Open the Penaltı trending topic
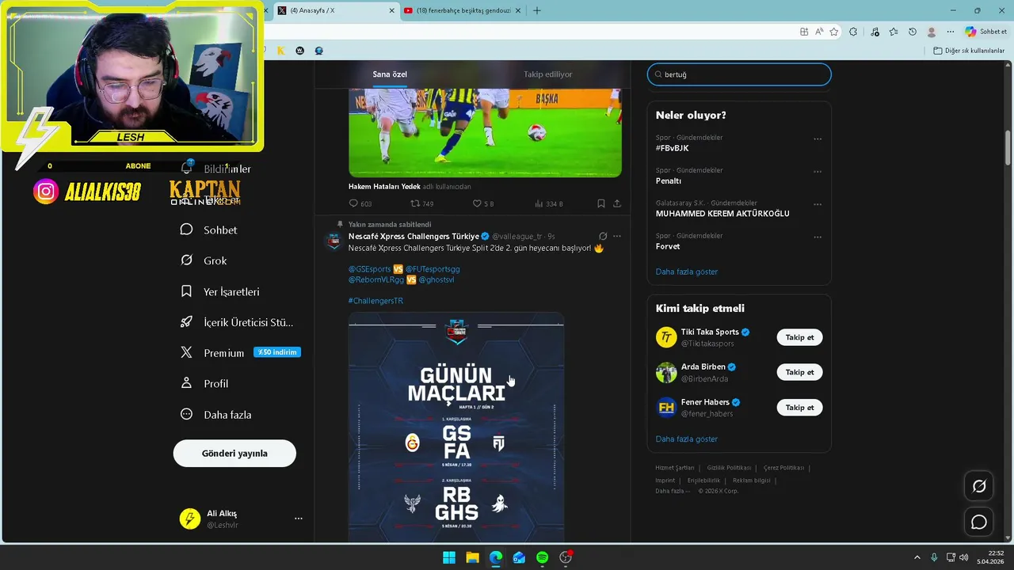The image size is (1014, 570). [669, 180]
